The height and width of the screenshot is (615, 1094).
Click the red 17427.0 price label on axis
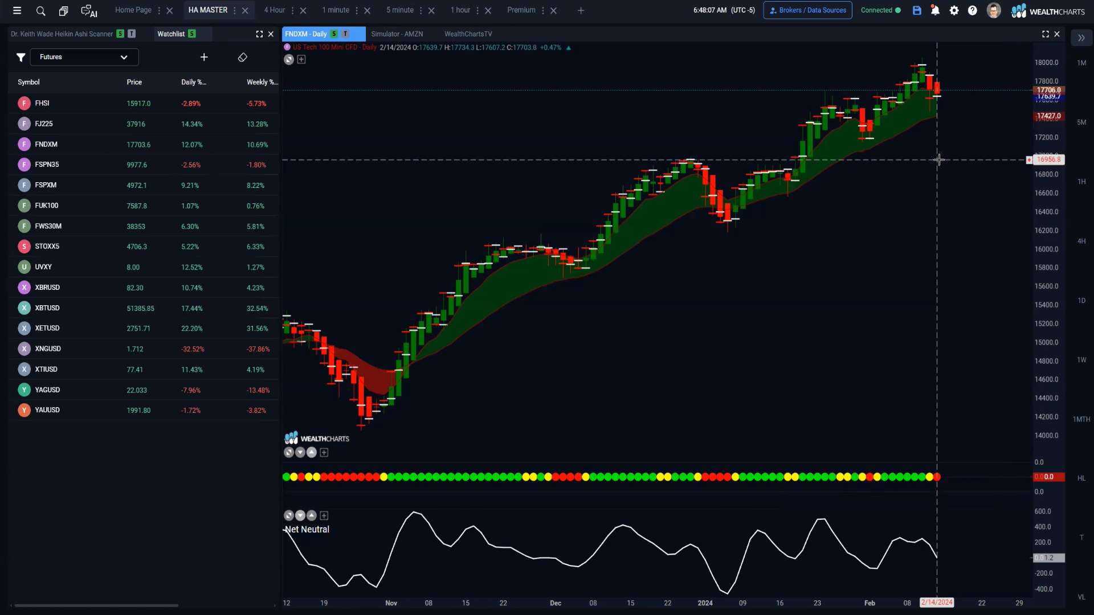1048,116
